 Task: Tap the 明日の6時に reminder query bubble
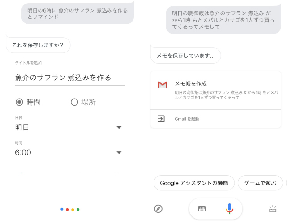pyautogui.click(x=77, y=13)
